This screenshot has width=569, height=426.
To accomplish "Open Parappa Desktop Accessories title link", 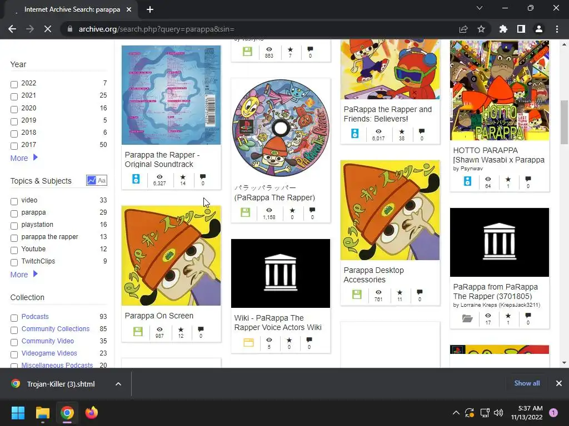I will (x=374, y=275).
